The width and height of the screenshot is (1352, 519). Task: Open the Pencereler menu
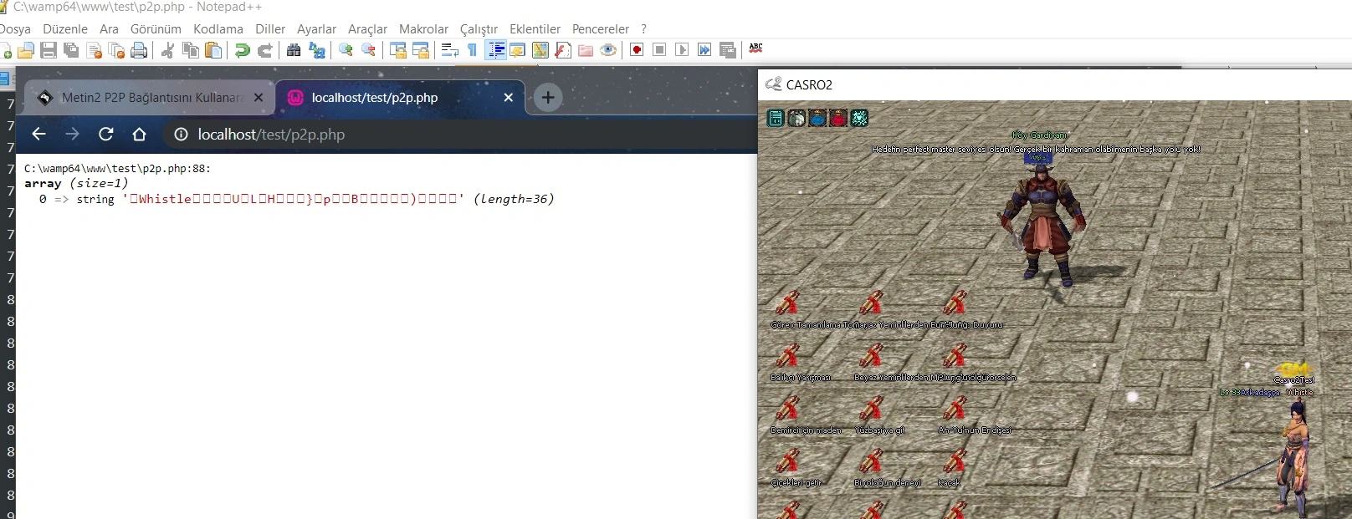pyautogui.click(x=600, y=28)
